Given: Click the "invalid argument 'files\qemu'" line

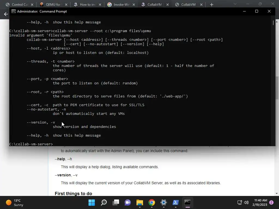Looking at the screenshot, I should pyautogui.click(x=41, y=35).
